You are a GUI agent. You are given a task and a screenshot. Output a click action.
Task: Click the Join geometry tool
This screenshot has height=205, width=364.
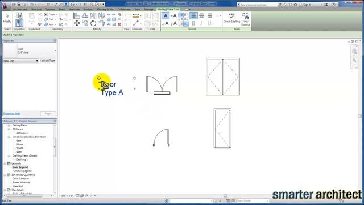point(49,24)
